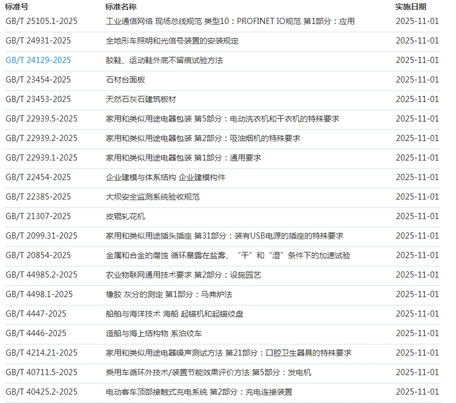Open GB/T 23453-2025 standard details
Image resolution: width=456 pixels, height=403 pixels.
pyautogui.click(x=38, y=99)
